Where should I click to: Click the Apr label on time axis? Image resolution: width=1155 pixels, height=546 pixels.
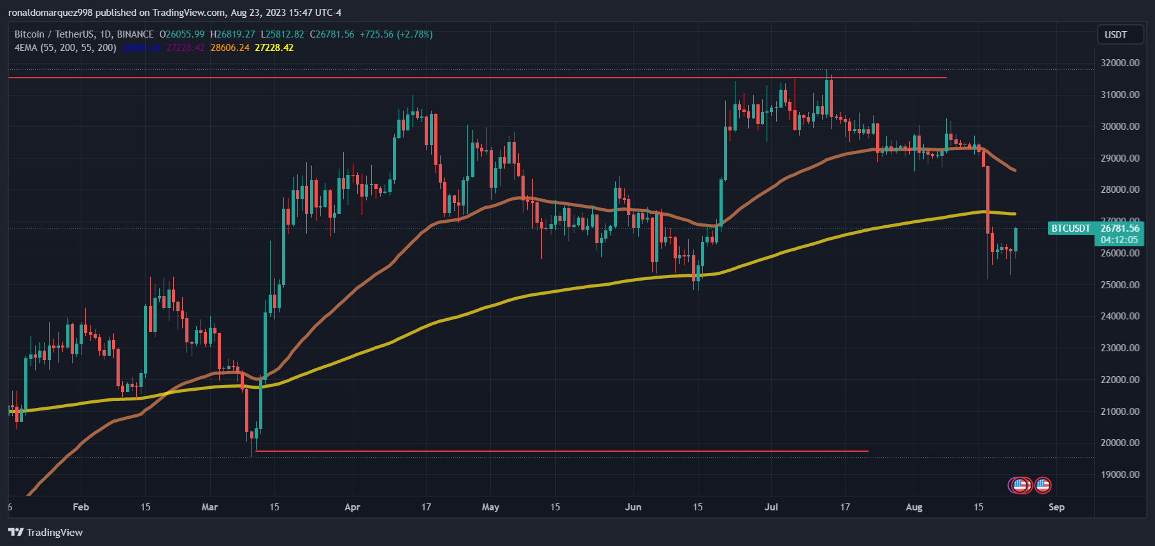[x=352, y=507]
